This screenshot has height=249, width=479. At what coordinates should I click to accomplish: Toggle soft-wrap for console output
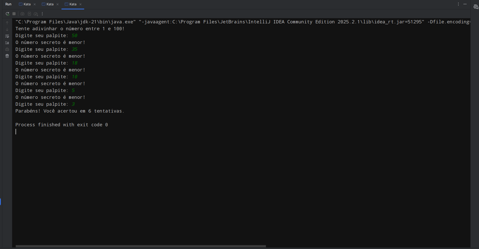7,36
